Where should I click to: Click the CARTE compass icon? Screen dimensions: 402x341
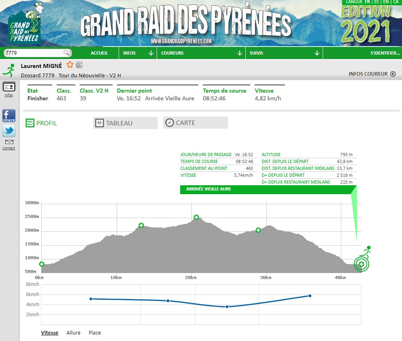[170, 123]
